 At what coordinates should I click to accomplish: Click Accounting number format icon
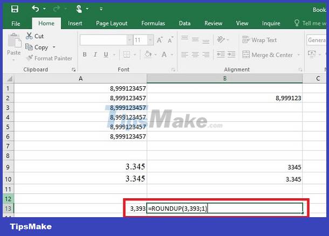[x=312, y=54]
